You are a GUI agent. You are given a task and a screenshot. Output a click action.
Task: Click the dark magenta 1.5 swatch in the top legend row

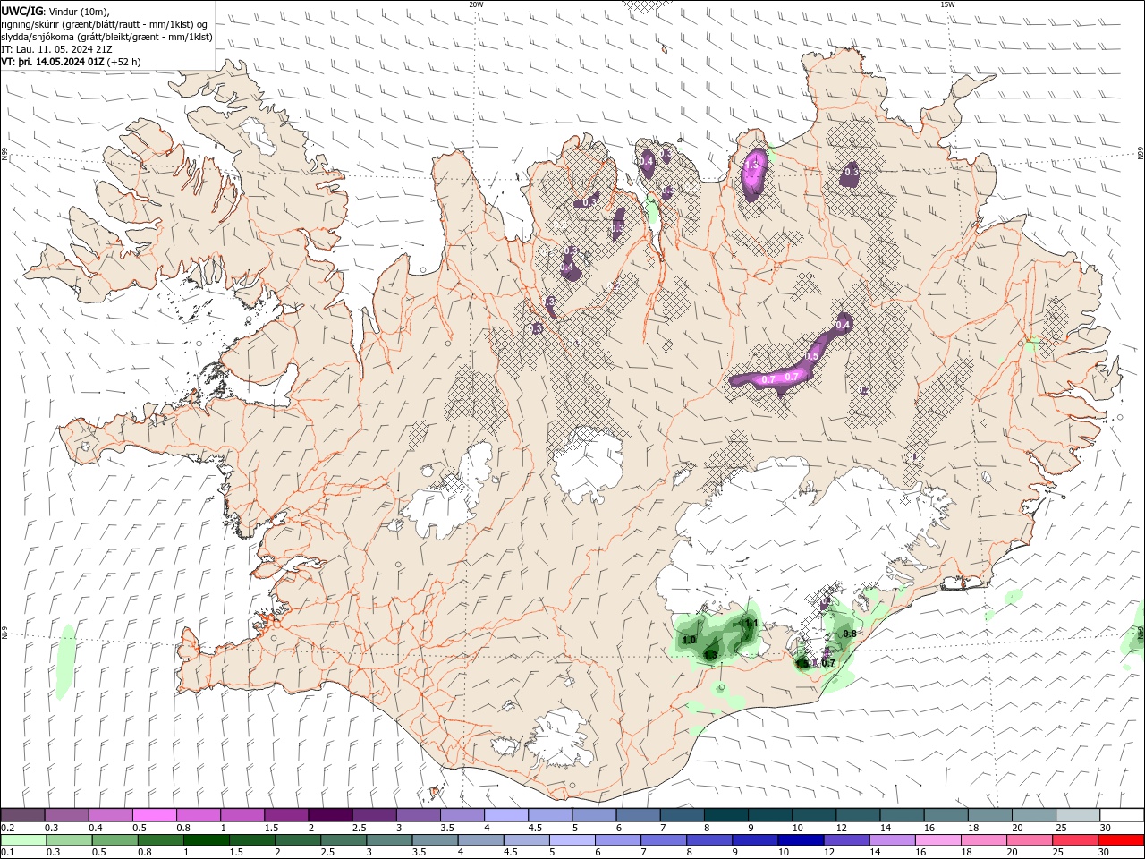click(286, 814)
